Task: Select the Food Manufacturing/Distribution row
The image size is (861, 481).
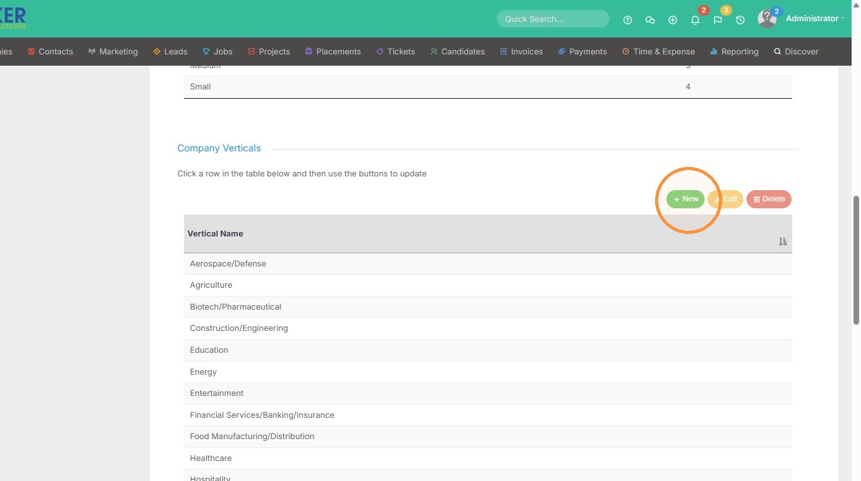Action: pyautogui.click(x=488, y=437)
